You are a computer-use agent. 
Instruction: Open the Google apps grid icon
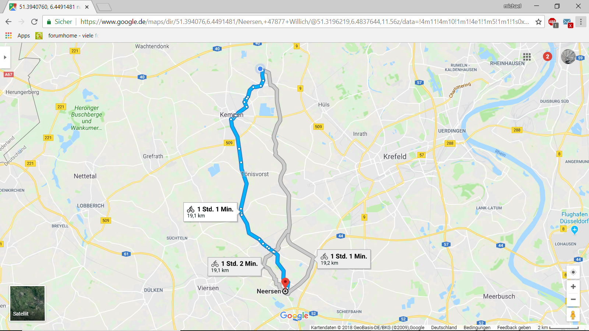(x=527, y=57)
